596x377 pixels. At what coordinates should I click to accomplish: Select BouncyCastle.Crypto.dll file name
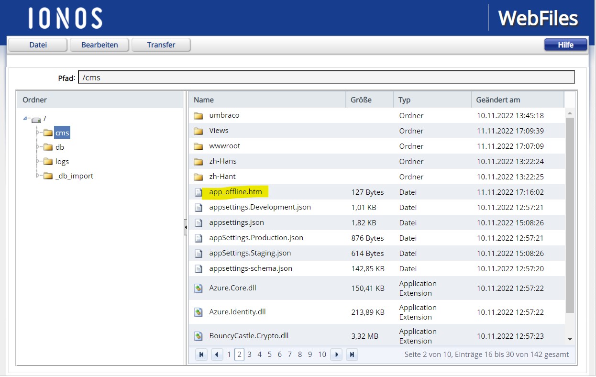pos(249,336)
